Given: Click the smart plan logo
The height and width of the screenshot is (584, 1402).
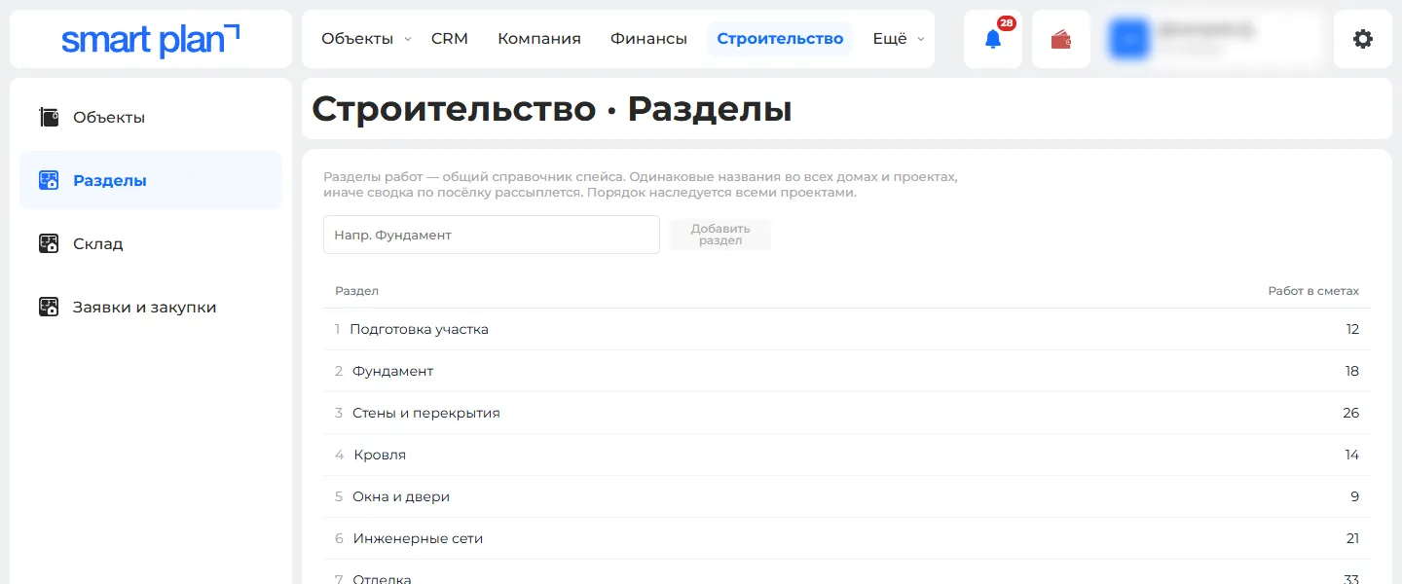Looking at the screenshot, I should point(150,40).
